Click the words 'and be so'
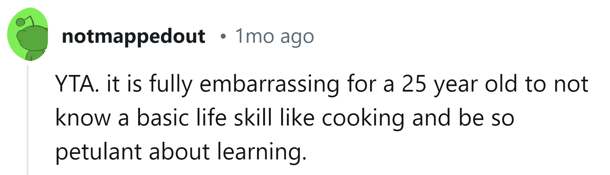Viewport: 610px width, 175px height. point(463,118)
